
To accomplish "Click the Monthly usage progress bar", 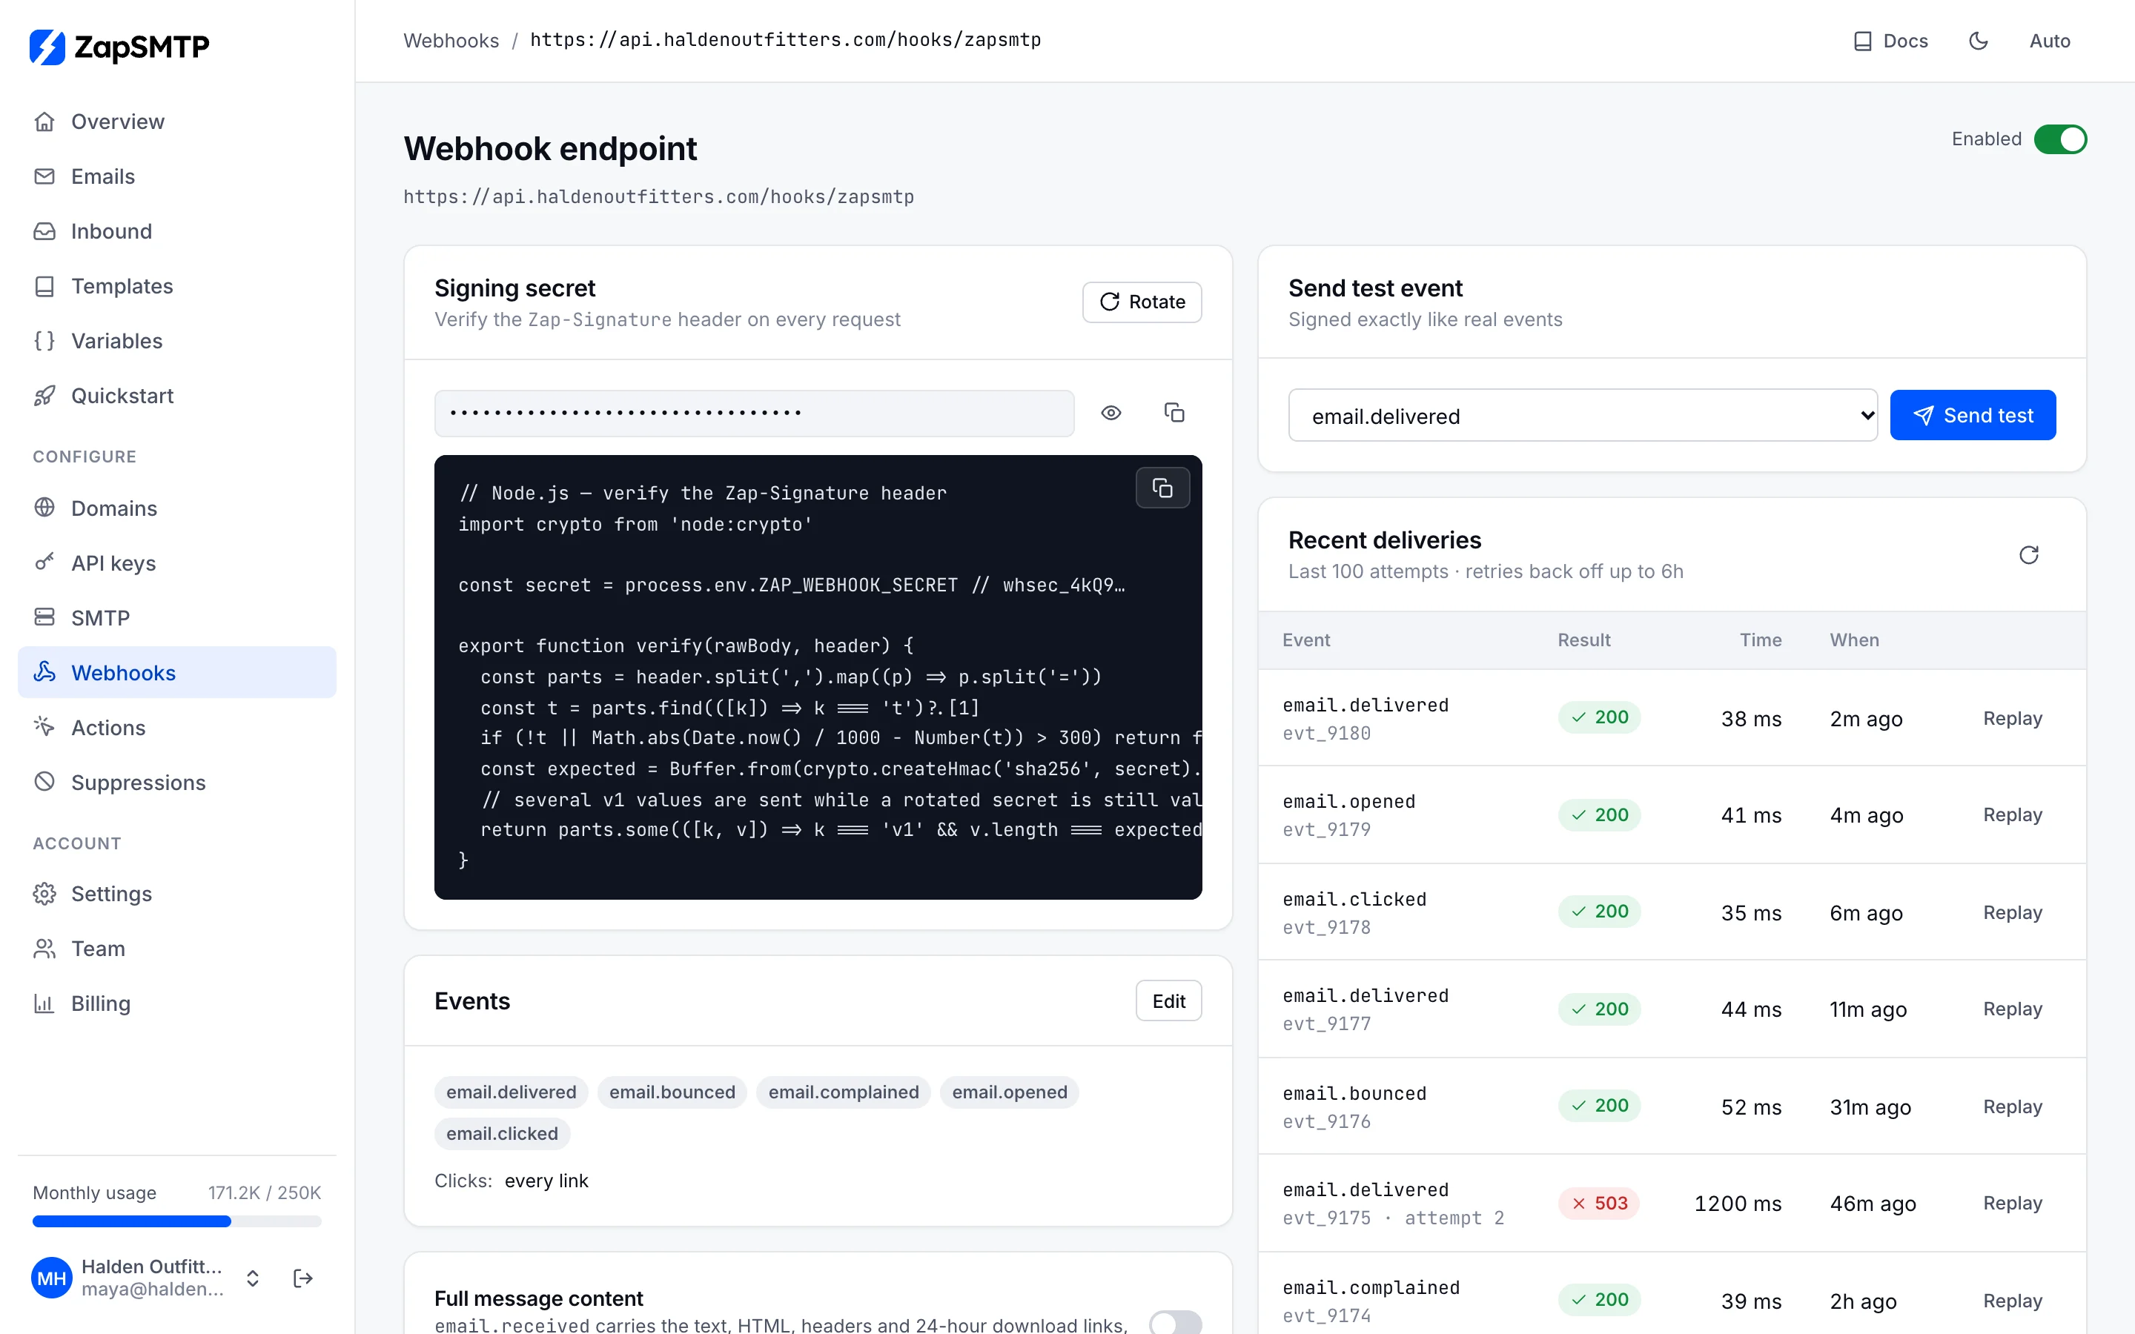I will click(x=176, y=1221).
